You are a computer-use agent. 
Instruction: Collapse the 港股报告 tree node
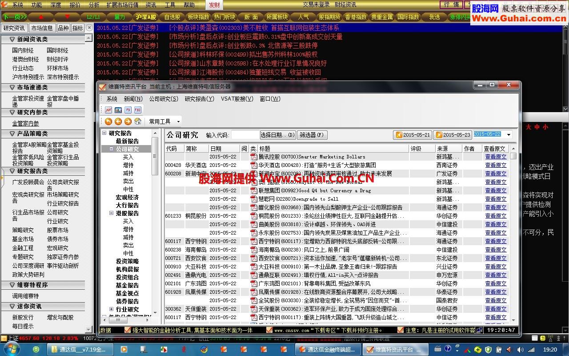click(112, 213)
